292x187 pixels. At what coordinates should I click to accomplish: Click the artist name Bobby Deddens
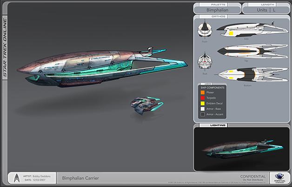[41, 176]
